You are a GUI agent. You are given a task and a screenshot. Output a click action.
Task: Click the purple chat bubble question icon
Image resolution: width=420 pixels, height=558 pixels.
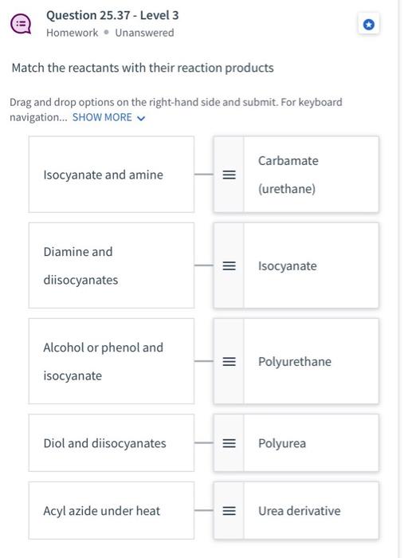point(21,24)
